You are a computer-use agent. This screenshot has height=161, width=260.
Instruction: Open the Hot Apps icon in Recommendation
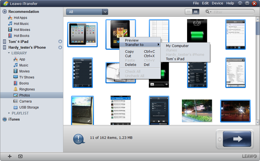point(10,17)
